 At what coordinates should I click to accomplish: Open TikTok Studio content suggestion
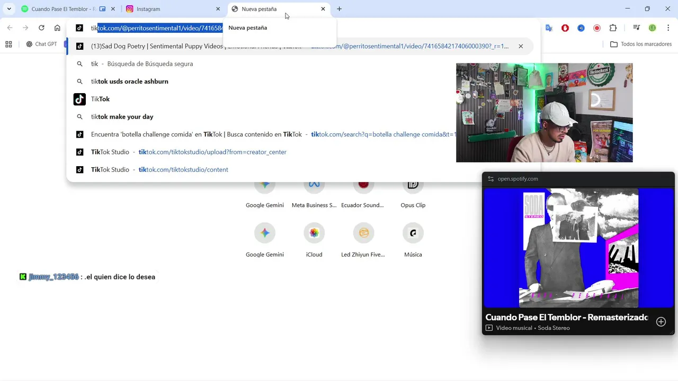[159, 169]
